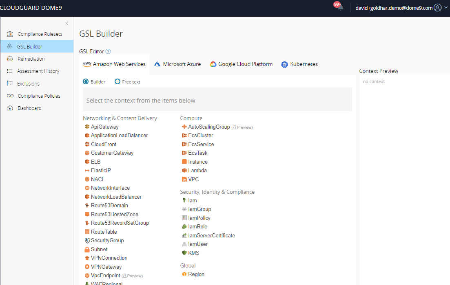Select the CloudFront icon

click(87, 144)
